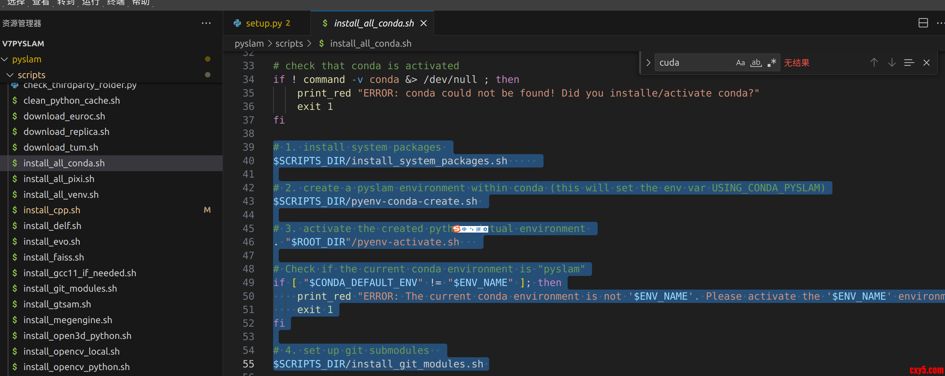Go to next match arrow

pos(892,63)
